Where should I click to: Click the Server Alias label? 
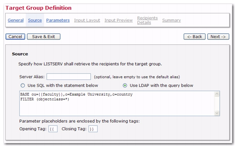32,77
